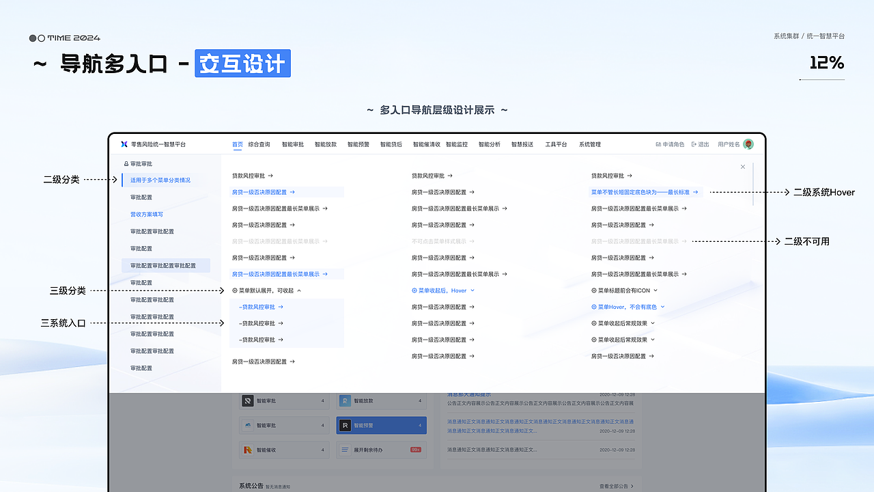Viewport: 874px width, 492px height.
Task: Open the blue 消息通知正文 message link
Action: tap(540, 426)
